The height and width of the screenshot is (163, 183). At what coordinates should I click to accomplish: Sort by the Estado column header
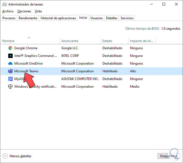(x=114, y=41)
